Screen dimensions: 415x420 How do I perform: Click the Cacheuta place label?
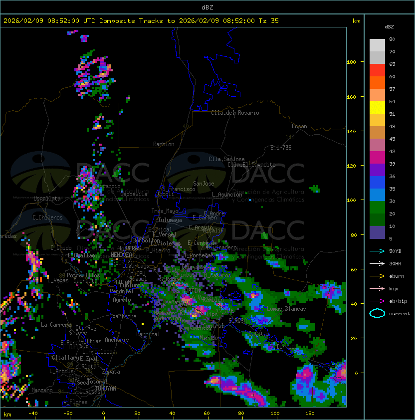(x=85, y=281)
